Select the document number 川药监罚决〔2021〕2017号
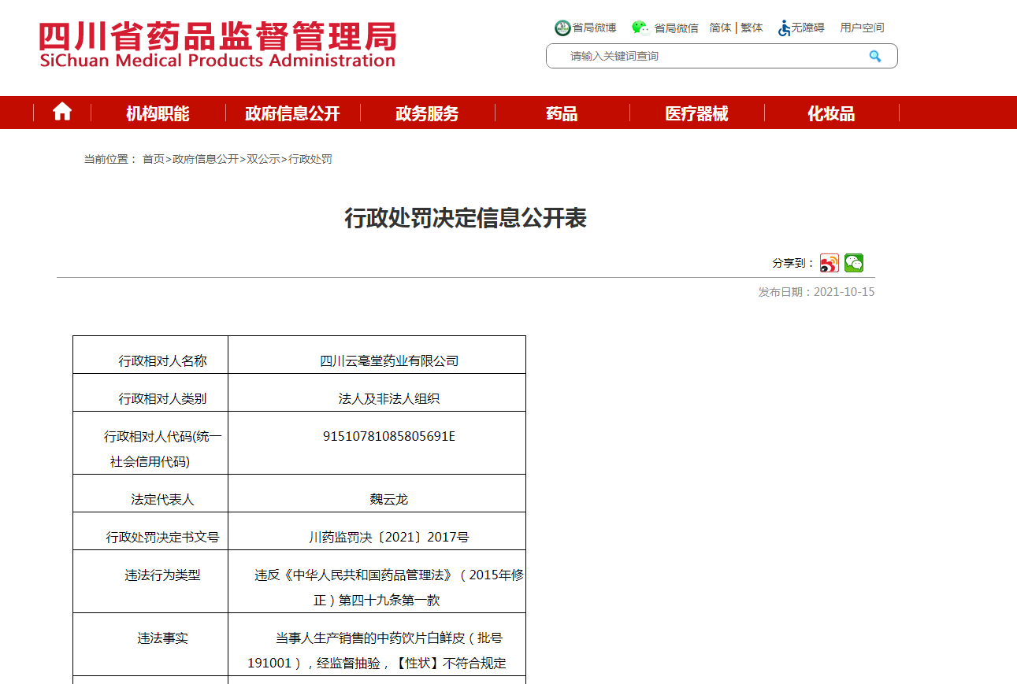Image resolution: width=1017 pixels, height=684 pixels. pyautogui.click(x=389, y=537)
